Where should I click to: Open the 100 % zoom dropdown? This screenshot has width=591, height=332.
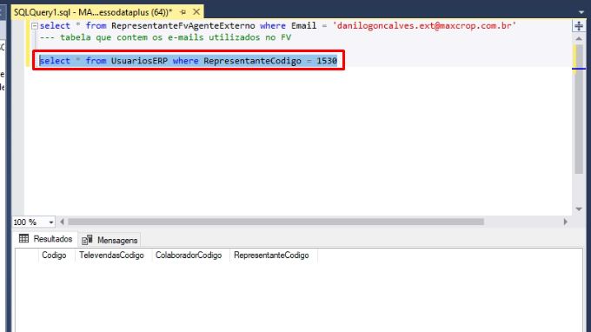(x=51, y=222)
